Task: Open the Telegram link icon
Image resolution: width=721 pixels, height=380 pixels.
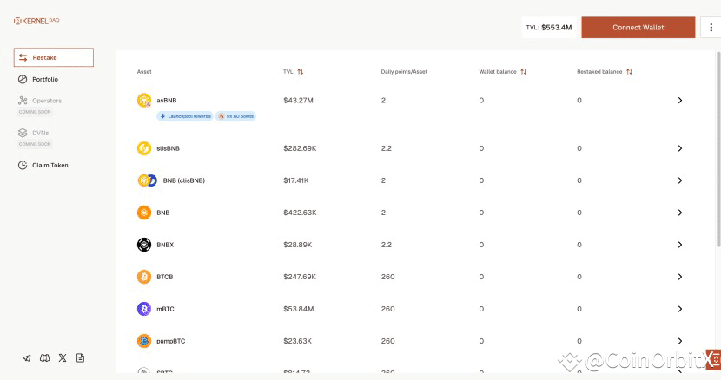Action: coord(26,357)
